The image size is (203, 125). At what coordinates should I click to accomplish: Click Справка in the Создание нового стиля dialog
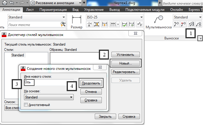pyautogui.click(x=91, y=100)
